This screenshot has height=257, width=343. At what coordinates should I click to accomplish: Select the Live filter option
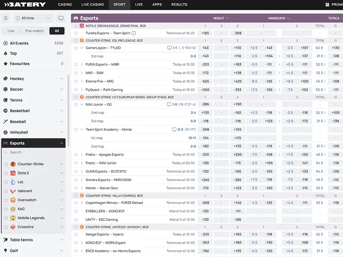[11, 31]
